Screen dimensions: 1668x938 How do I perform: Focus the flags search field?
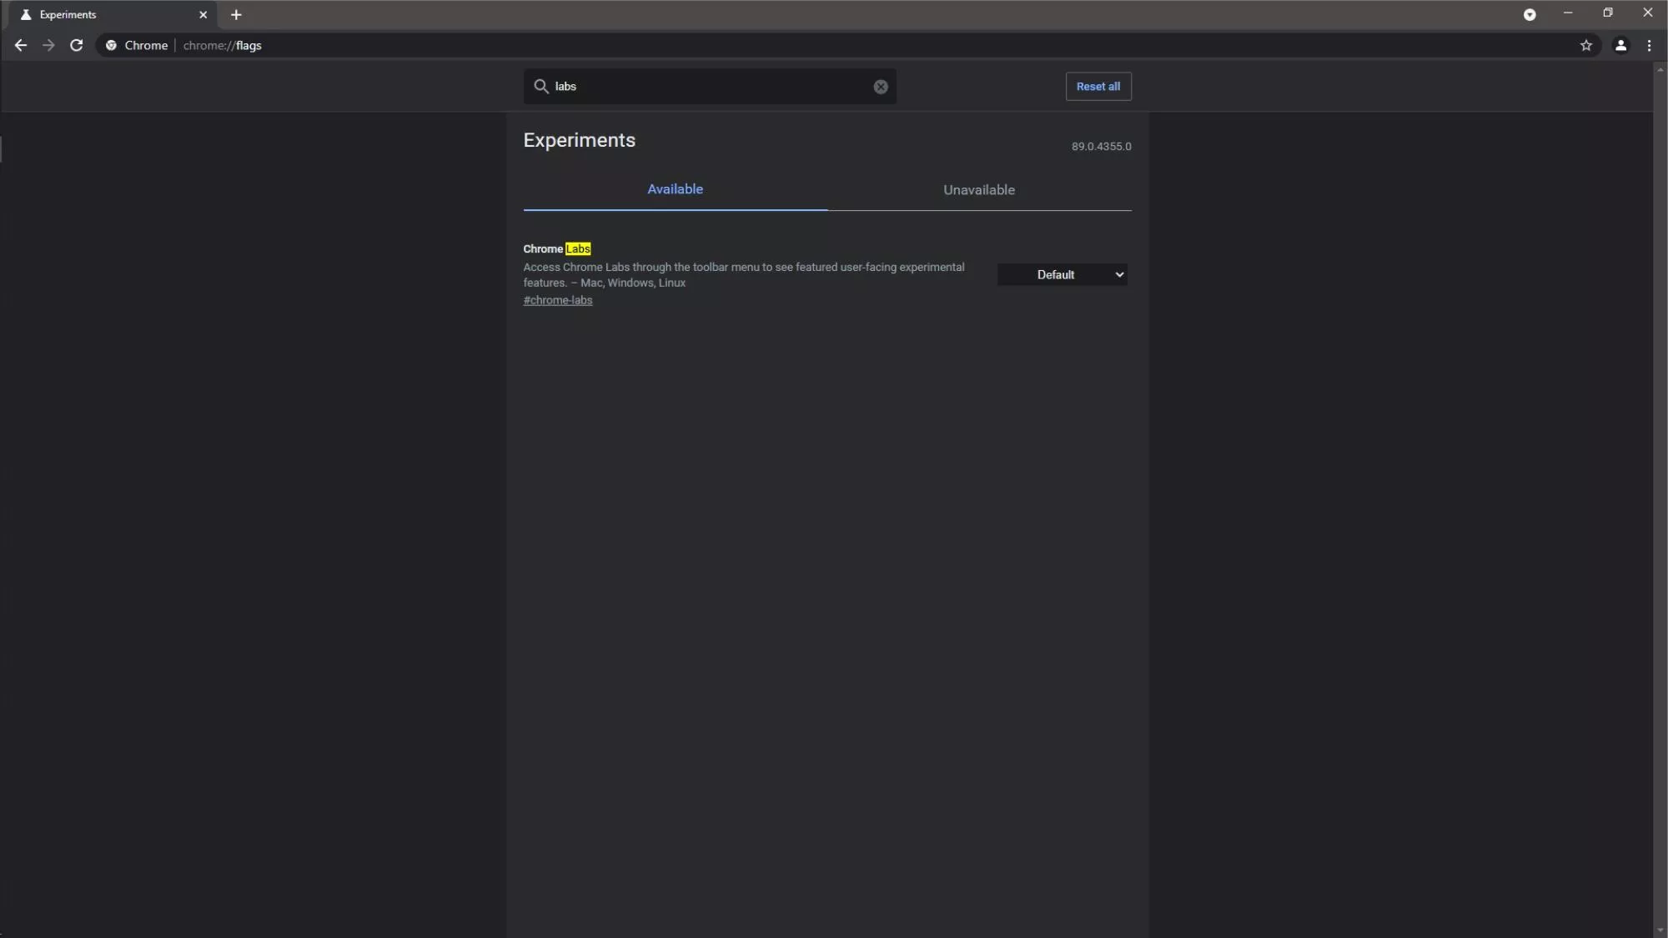pyautogui.click(x=711, y=87)
